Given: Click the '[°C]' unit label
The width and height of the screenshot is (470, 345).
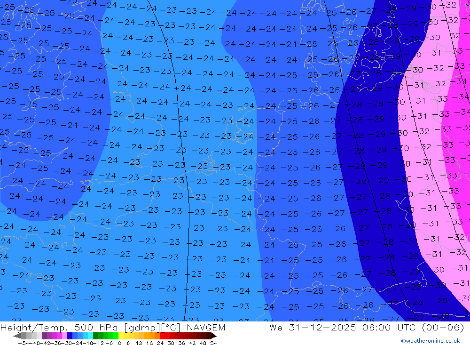Looking at the screenshot, I should [x=171, y=328].
